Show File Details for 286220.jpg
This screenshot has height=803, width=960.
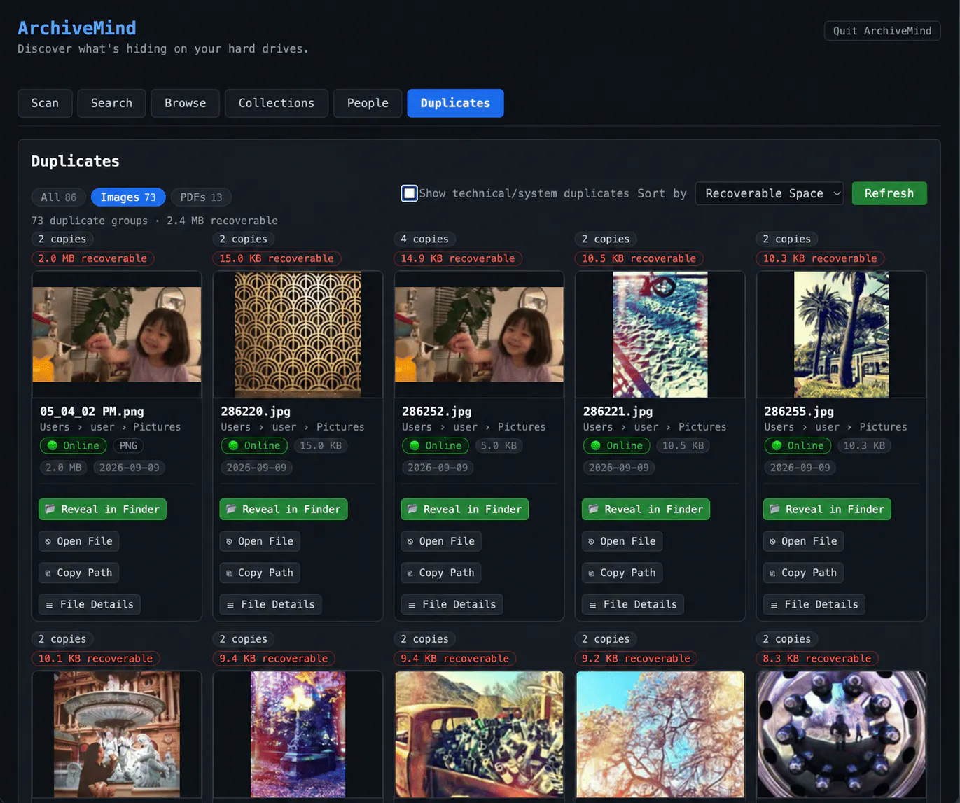[x=270, y=604]
